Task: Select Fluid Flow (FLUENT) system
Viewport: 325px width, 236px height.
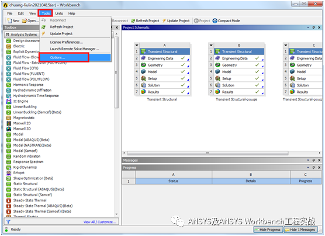Action: (29, 74)
